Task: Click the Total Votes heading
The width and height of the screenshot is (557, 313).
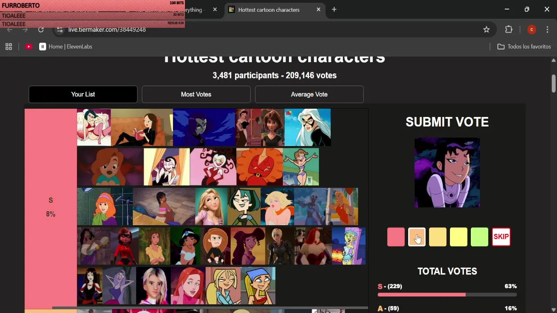Action: [447, 271]
